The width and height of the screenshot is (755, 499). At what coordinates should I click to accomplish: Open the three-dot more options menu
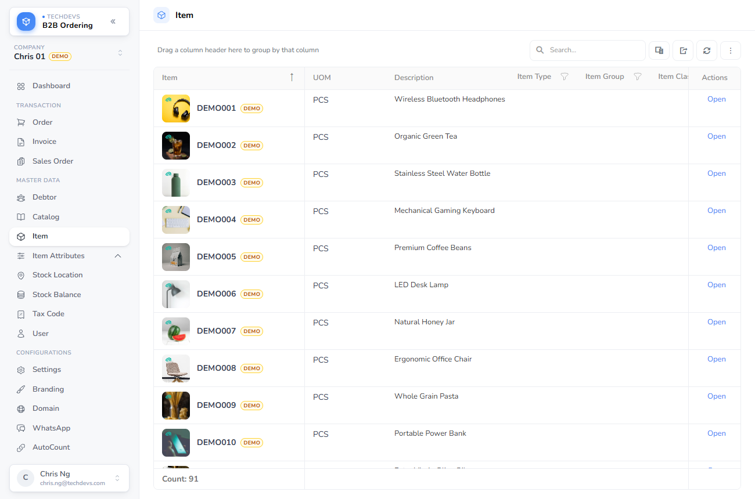coord(731,50)
